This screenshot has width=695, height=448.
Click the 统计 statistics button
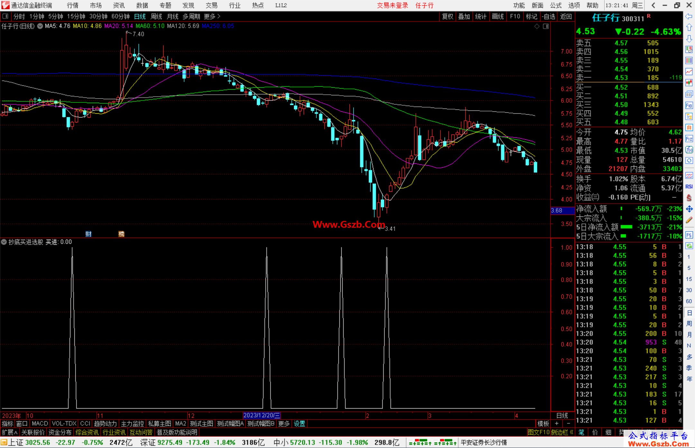(x=481, y=16)
